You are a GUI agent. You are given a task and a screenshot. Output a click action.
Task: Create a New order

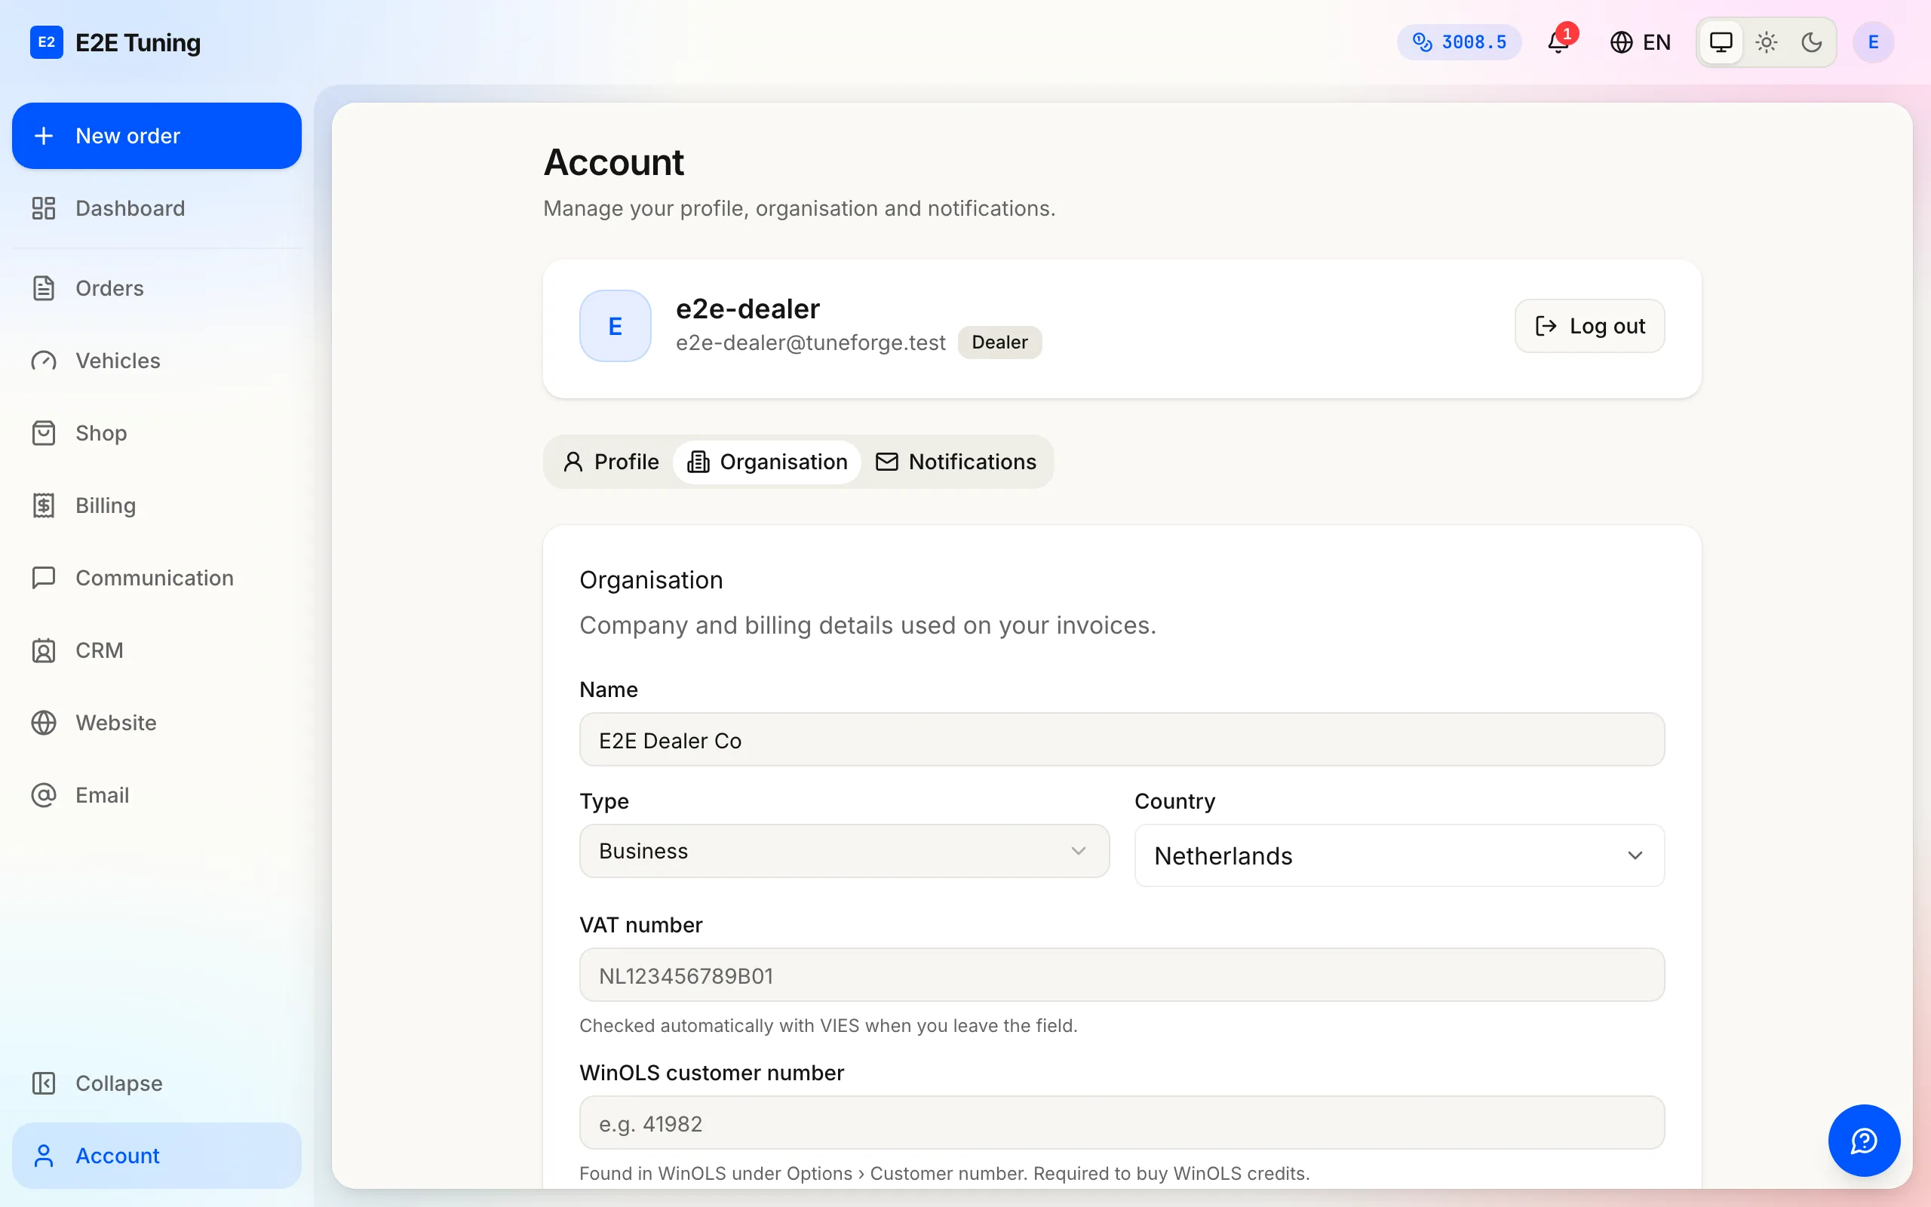156,136
